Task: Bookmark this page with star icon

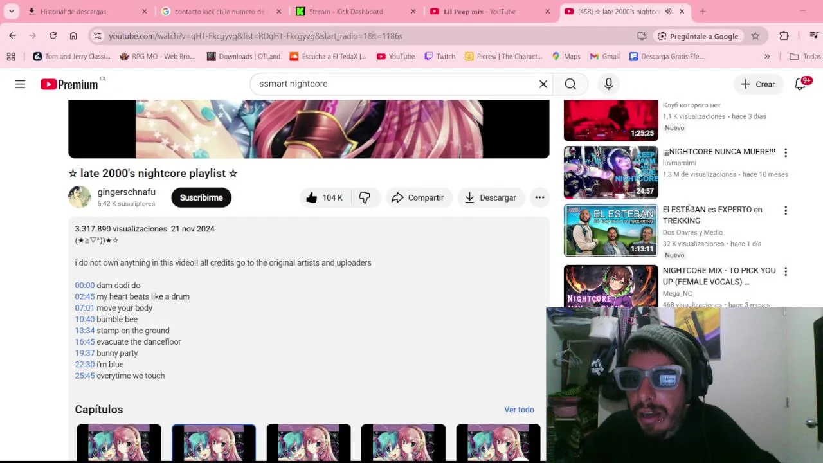Action: pyautogui.click(x=755, y=36)
